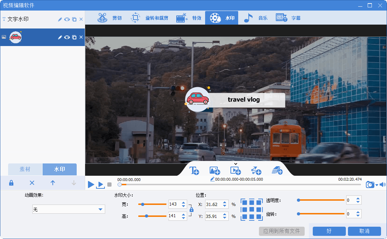Image resolution: width=387 pixels, height=239 pixels.
Task: Edit the 文字水印 item with the pencil icon
Action: coord(60,19)
